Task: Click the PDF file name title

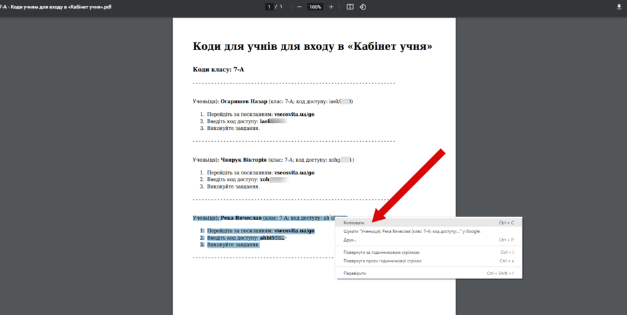Action: point(55,7)
